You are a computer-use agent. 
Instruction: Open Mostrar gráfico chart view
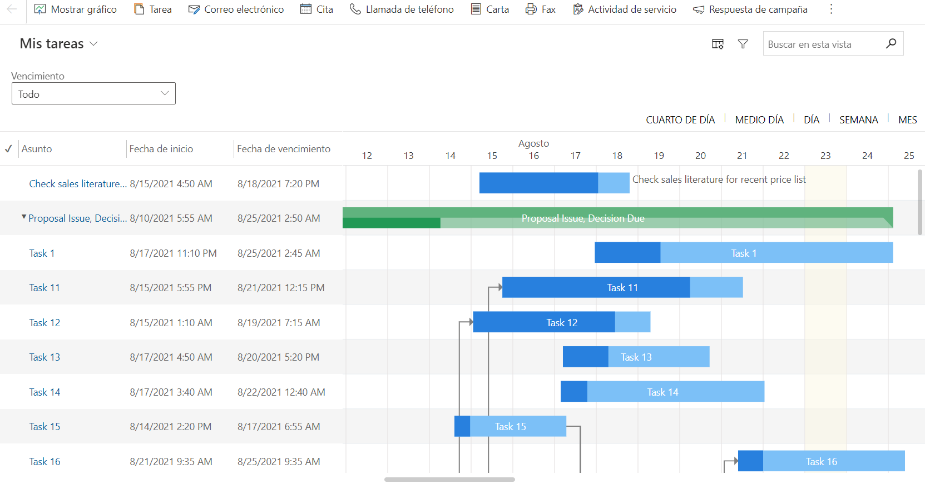pyautogui.click(x=76, y=9)
